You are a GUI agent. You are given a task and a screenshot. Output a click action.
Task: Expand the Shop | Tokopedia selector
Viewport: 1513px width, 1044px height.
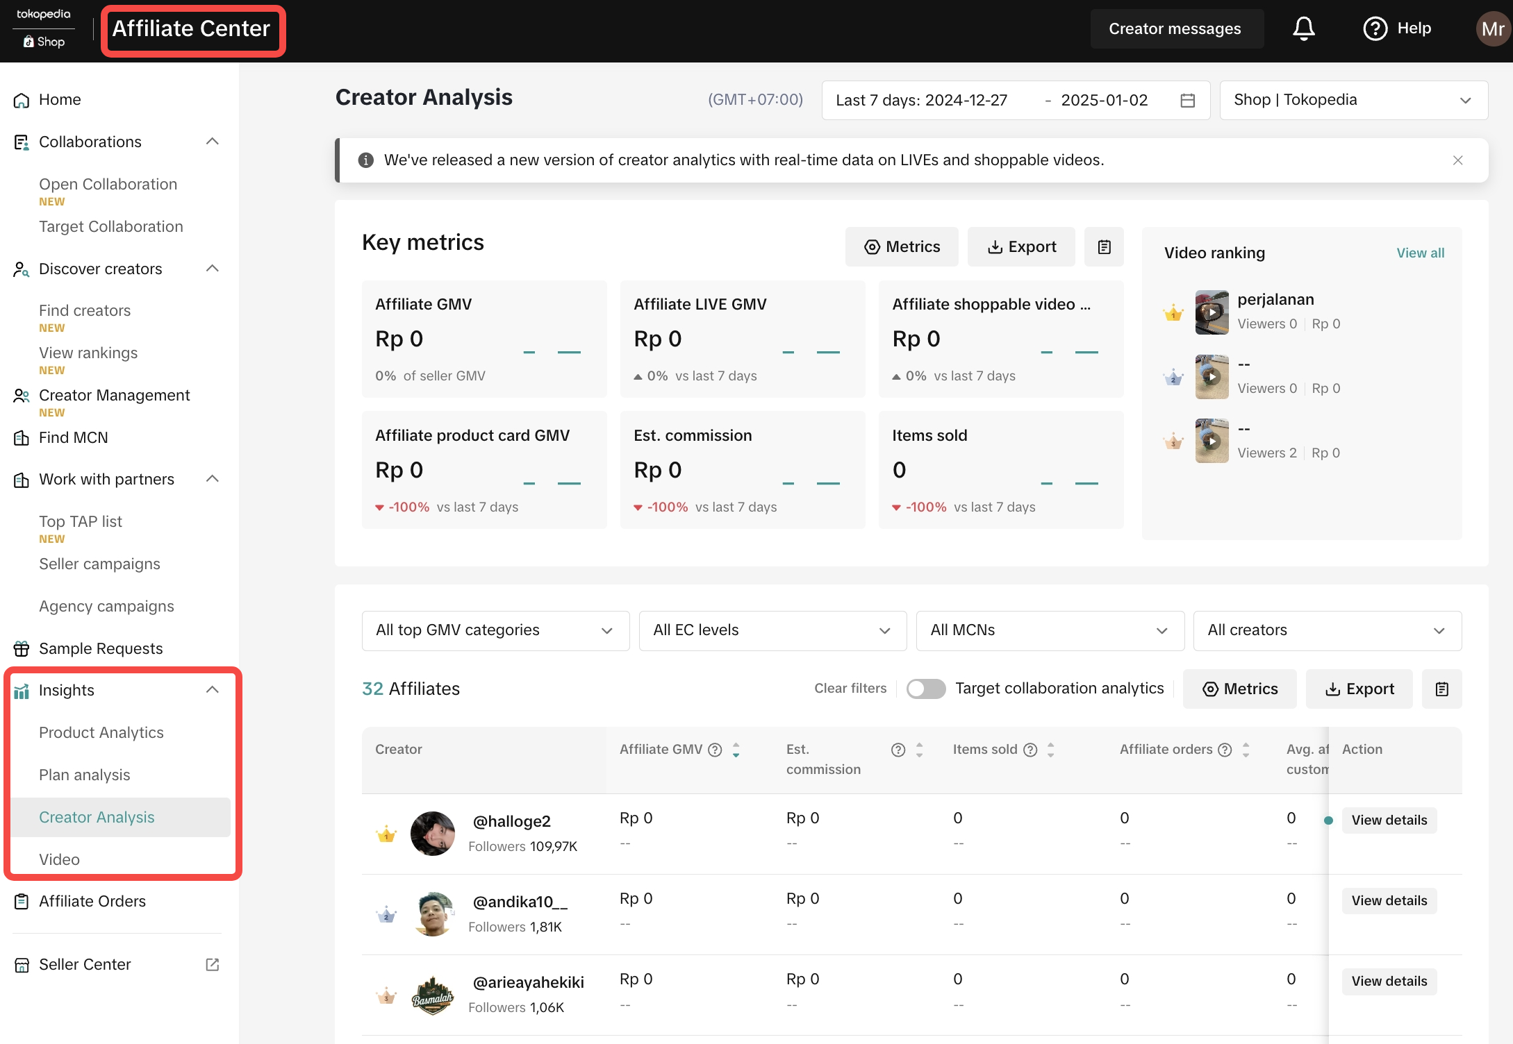click(1353, 101)
